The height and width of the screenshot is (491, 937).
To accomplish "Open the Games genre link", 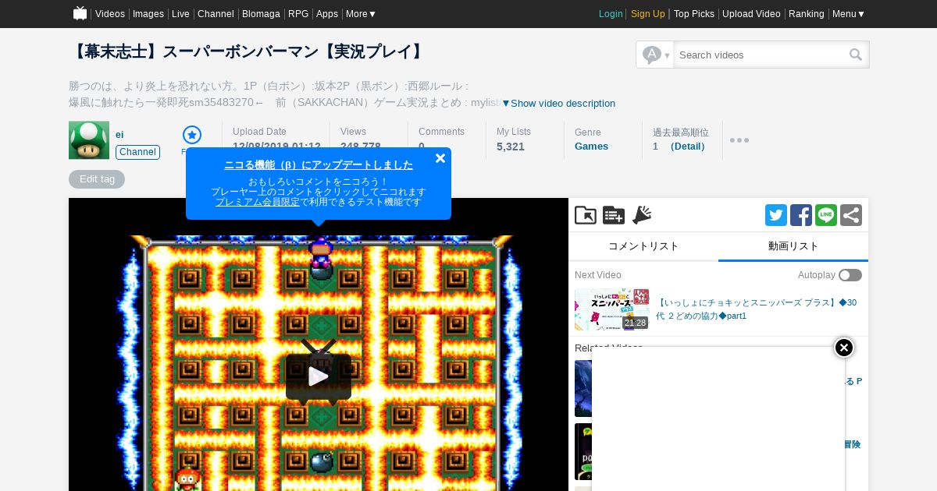I will [591, 147].
